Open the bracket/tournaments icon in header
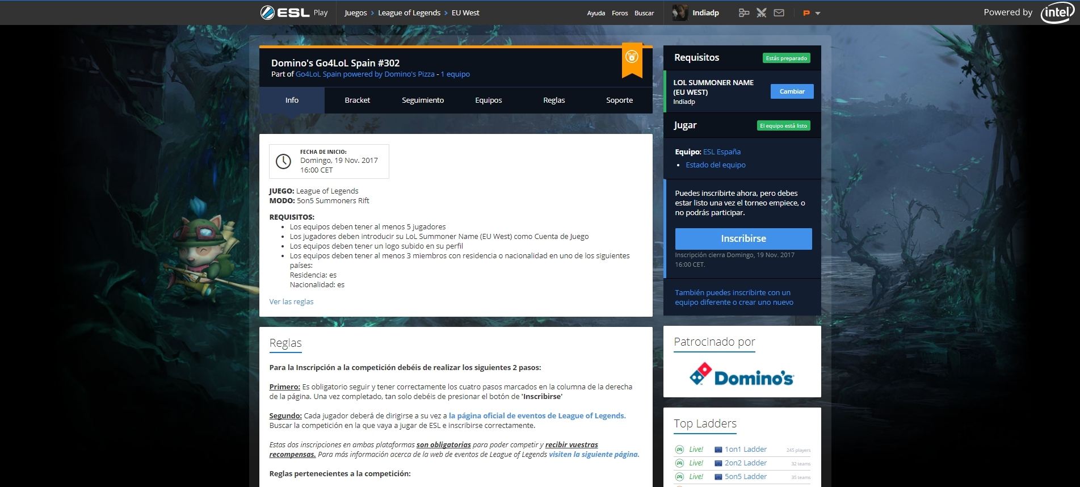 pos(743,12)
